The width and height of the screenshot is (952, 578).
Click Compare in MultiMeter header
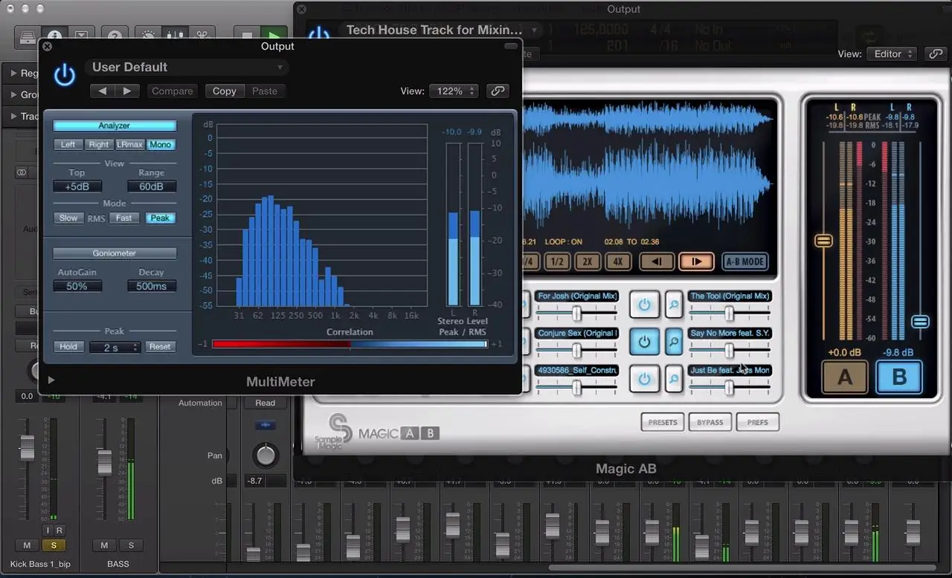click(172, 91)
